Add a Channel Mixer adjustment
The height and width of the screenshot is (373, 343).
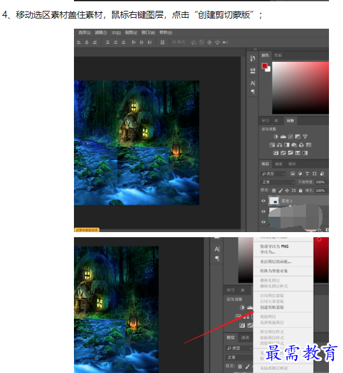click(x=302, y=145)
